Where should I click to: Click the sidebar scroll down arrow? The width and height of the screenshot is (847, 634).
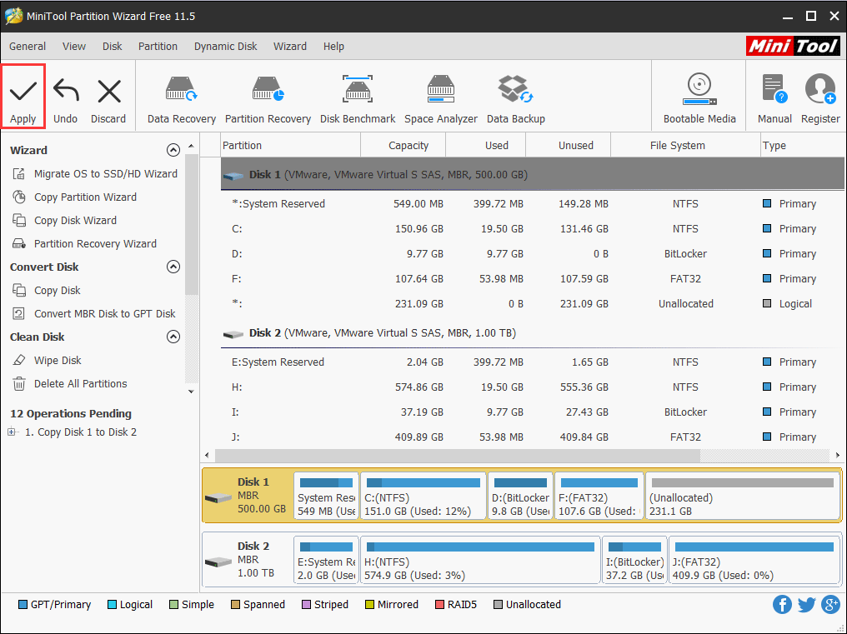[x=191, y=392]
